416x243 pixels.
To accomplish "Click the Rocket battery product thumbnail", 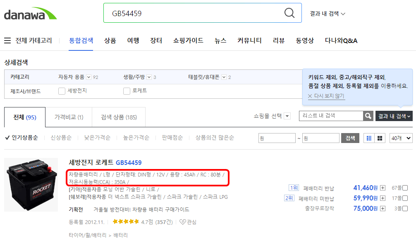I will point(31,185).
